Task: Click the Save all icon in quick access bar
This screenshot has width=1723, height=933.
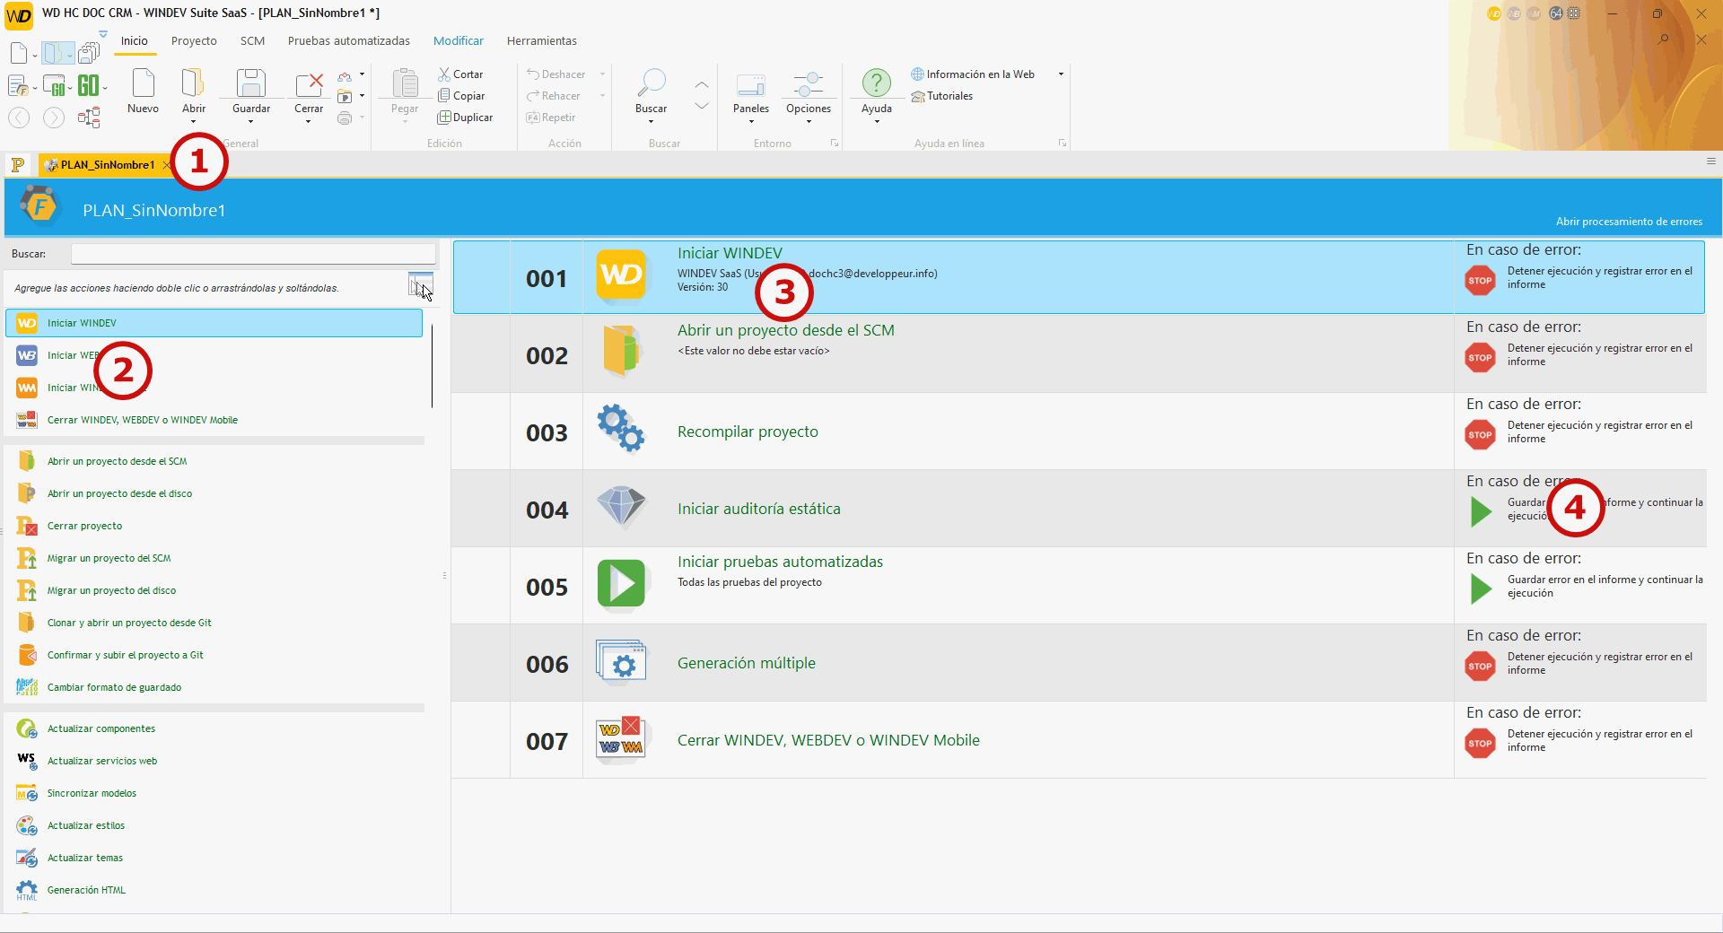Action: pos(88,54)
